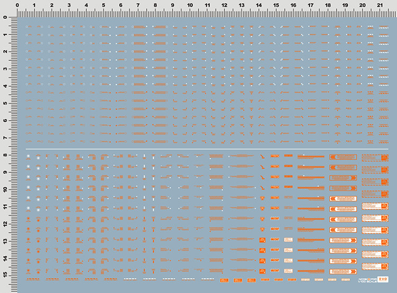Click number 1 on the left ruler

pyautogui.click(x=5, y=34)
